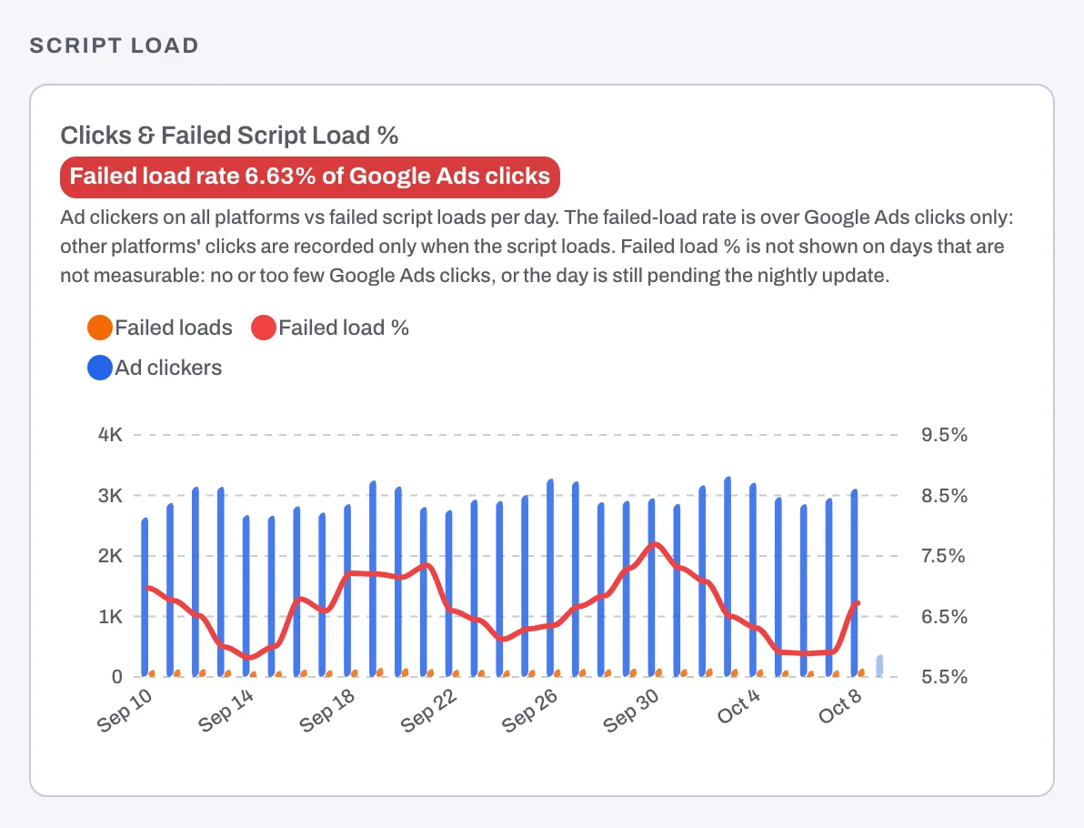The height and width of the screenshot is (828, 1084).
Task: Click the red line's lowest dip near Sep 14
Action: [249, 657]
